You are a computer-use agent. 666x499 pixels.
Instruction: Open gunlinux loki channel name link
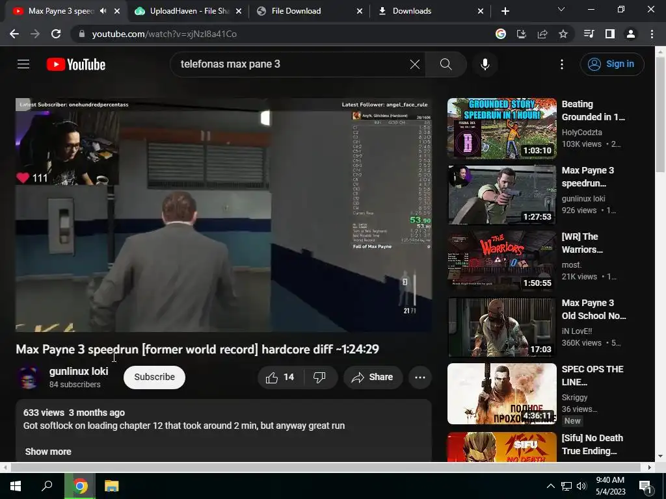click(79, 371)
